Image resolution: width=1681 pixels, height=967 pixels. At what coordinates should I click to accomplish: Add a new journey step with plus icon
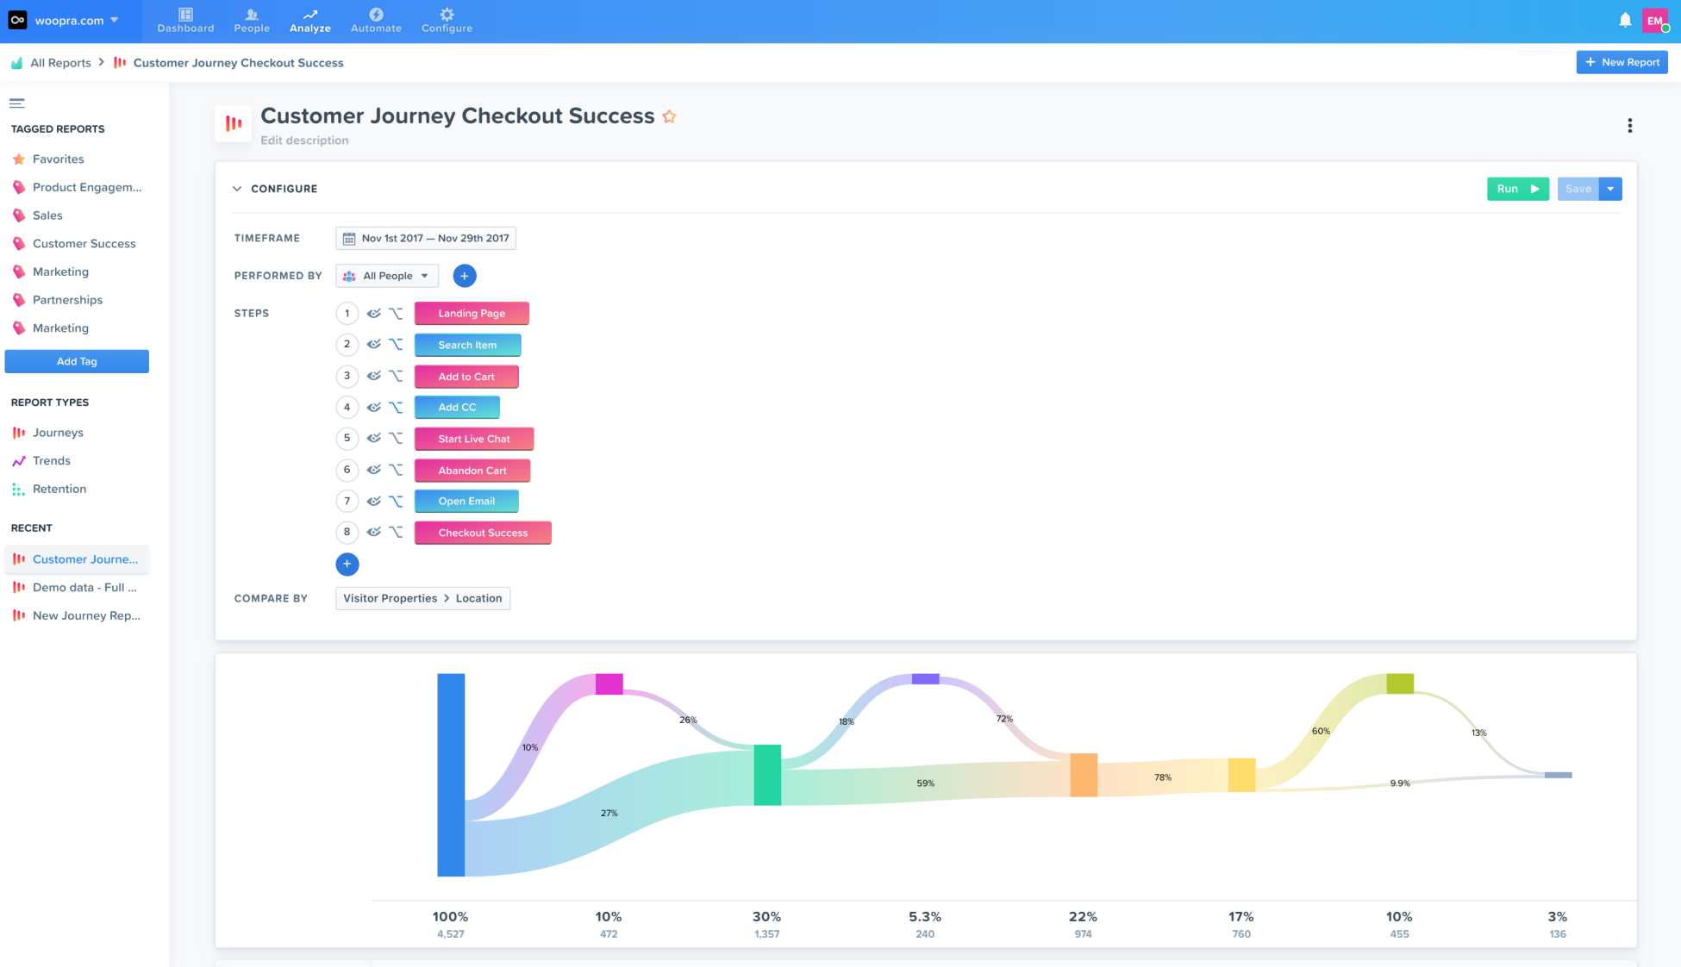[347, 565]
